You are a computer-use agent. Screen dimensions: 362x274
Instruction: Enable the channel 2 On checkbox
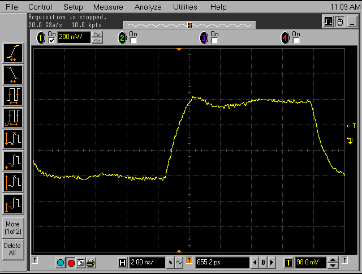pos(133,41)
